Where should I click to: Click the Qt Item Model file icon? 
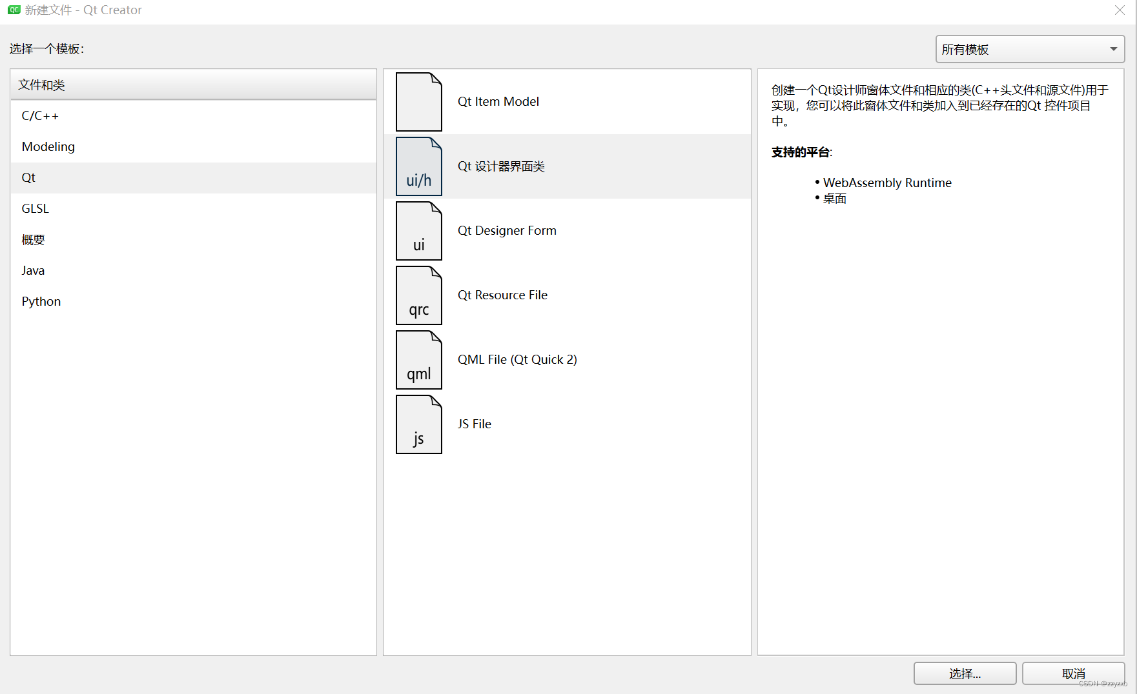click(x=419, y=102)
